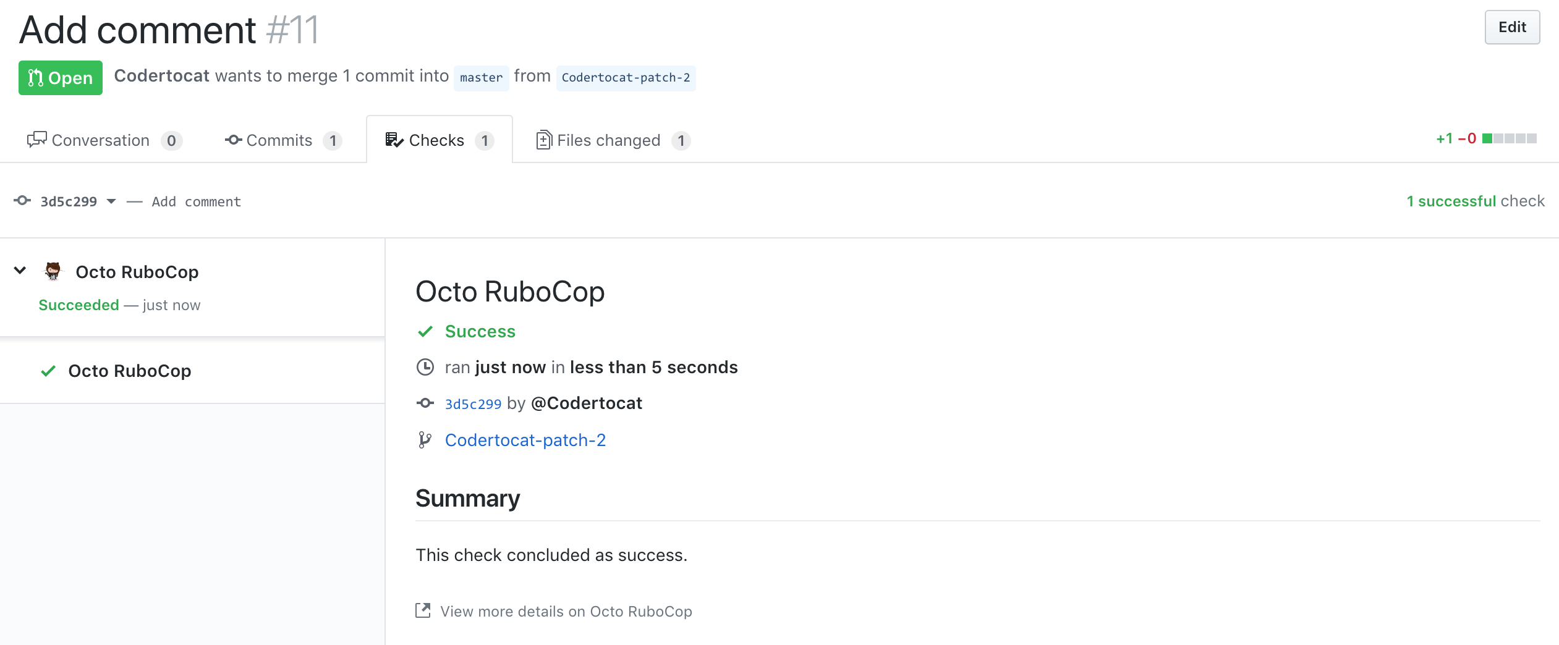This screenshot has height=645, width=1559.
Task: Click the Octo RuboCop avatar image
Action: coord(53,271)
